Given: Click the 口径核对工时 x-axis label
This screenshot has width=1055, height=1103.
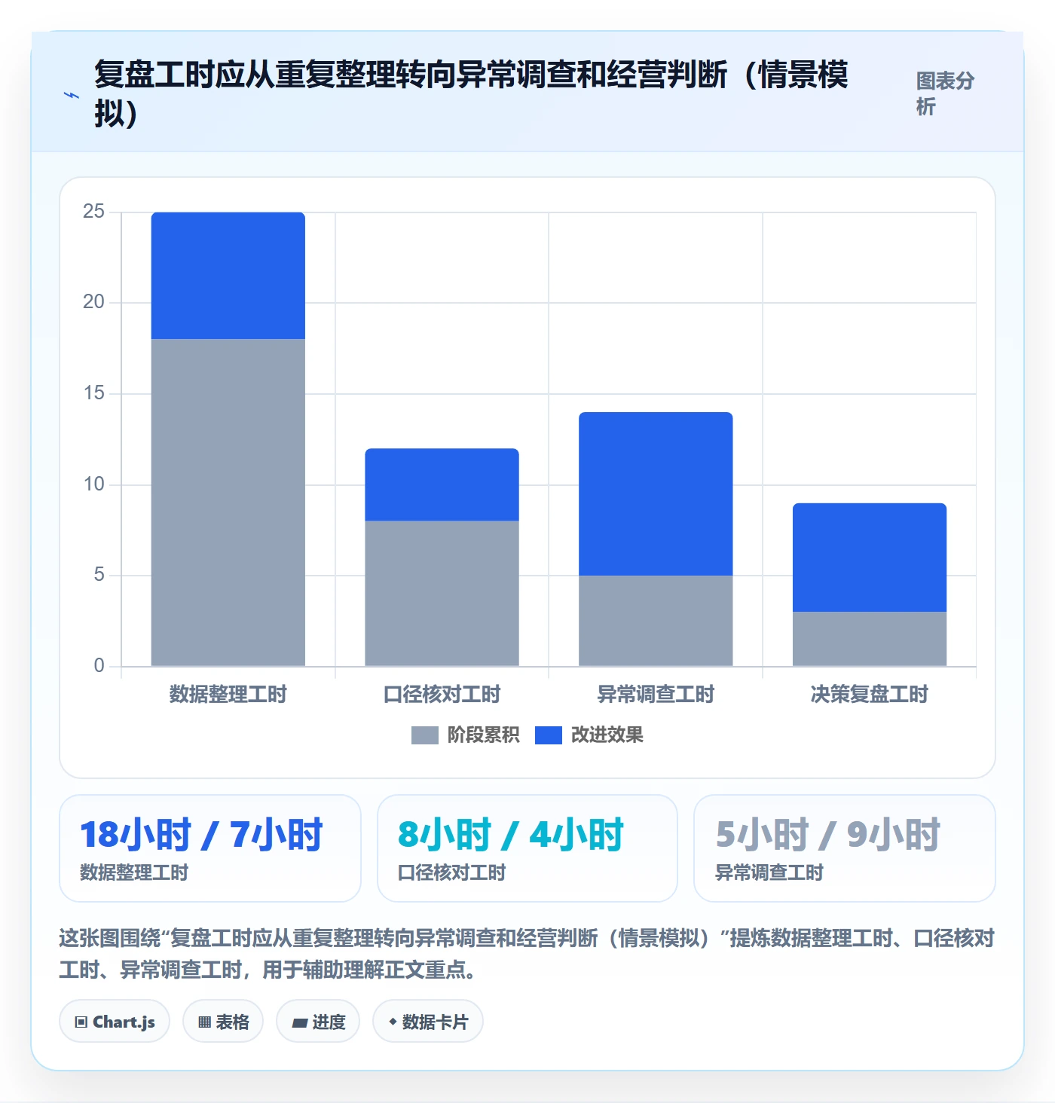Looking at the screenshot, I should tap(442, 694).
